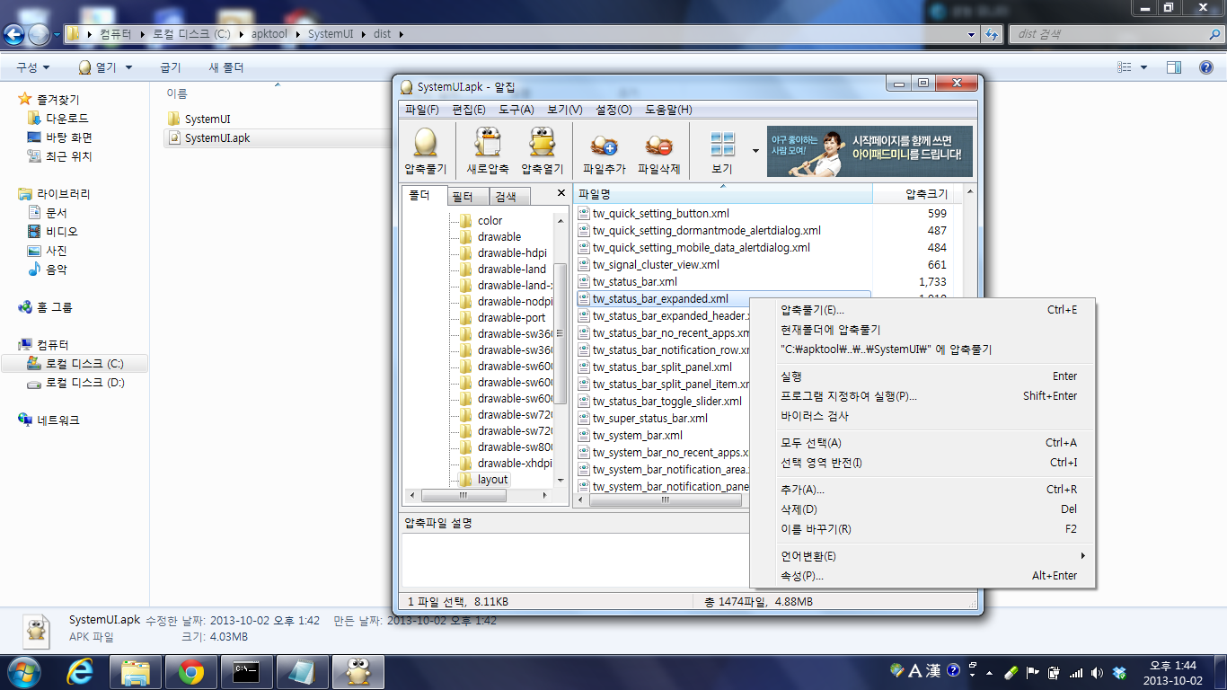The height and width of the screenshot is (690, 1227).
Task: Select 이름 바꾸기(R) in the context menu
Action: coord(816,529)
